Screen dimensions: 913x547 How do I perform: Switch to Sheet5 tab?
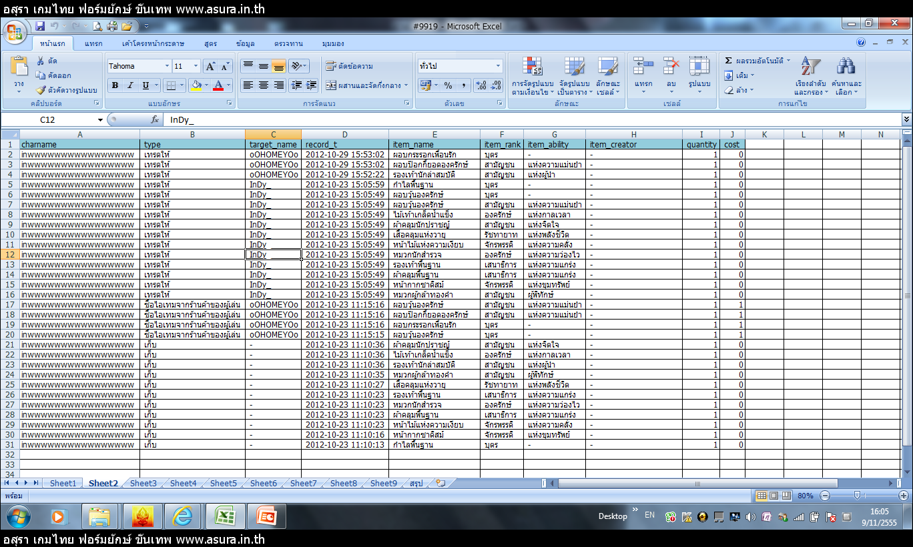tap(223, 484)
